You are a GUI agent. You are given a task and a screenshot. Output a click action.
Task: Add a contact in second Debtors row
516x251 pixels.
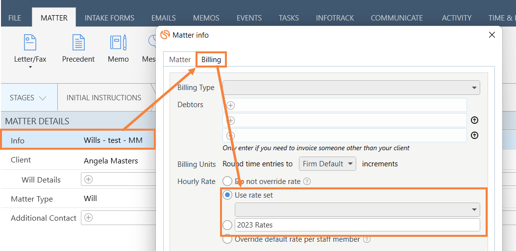231,120
